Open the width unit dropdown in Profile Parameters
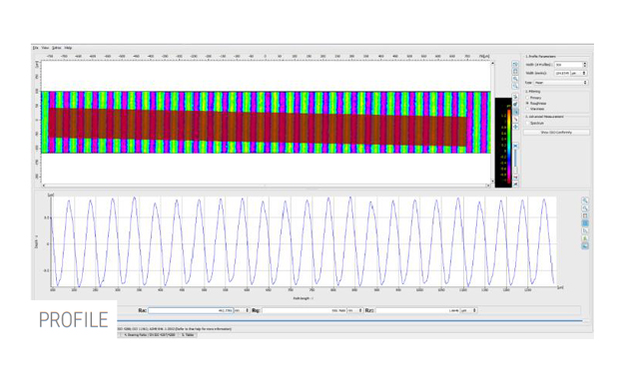This screenshot has width=624, height=388. pos(579,73)
